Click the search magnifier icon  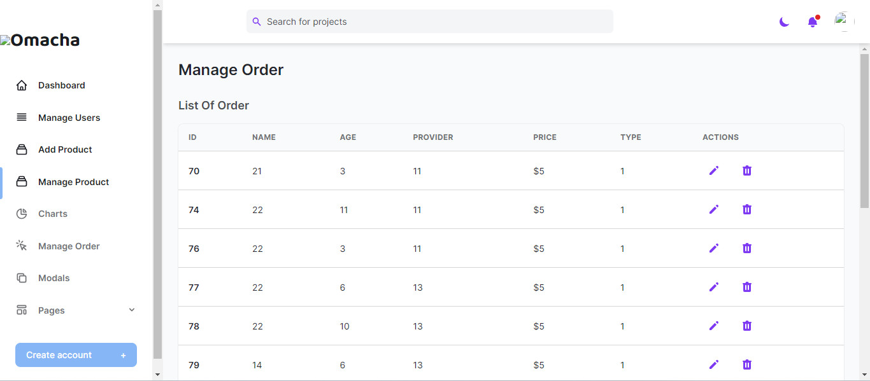[257, 22]
